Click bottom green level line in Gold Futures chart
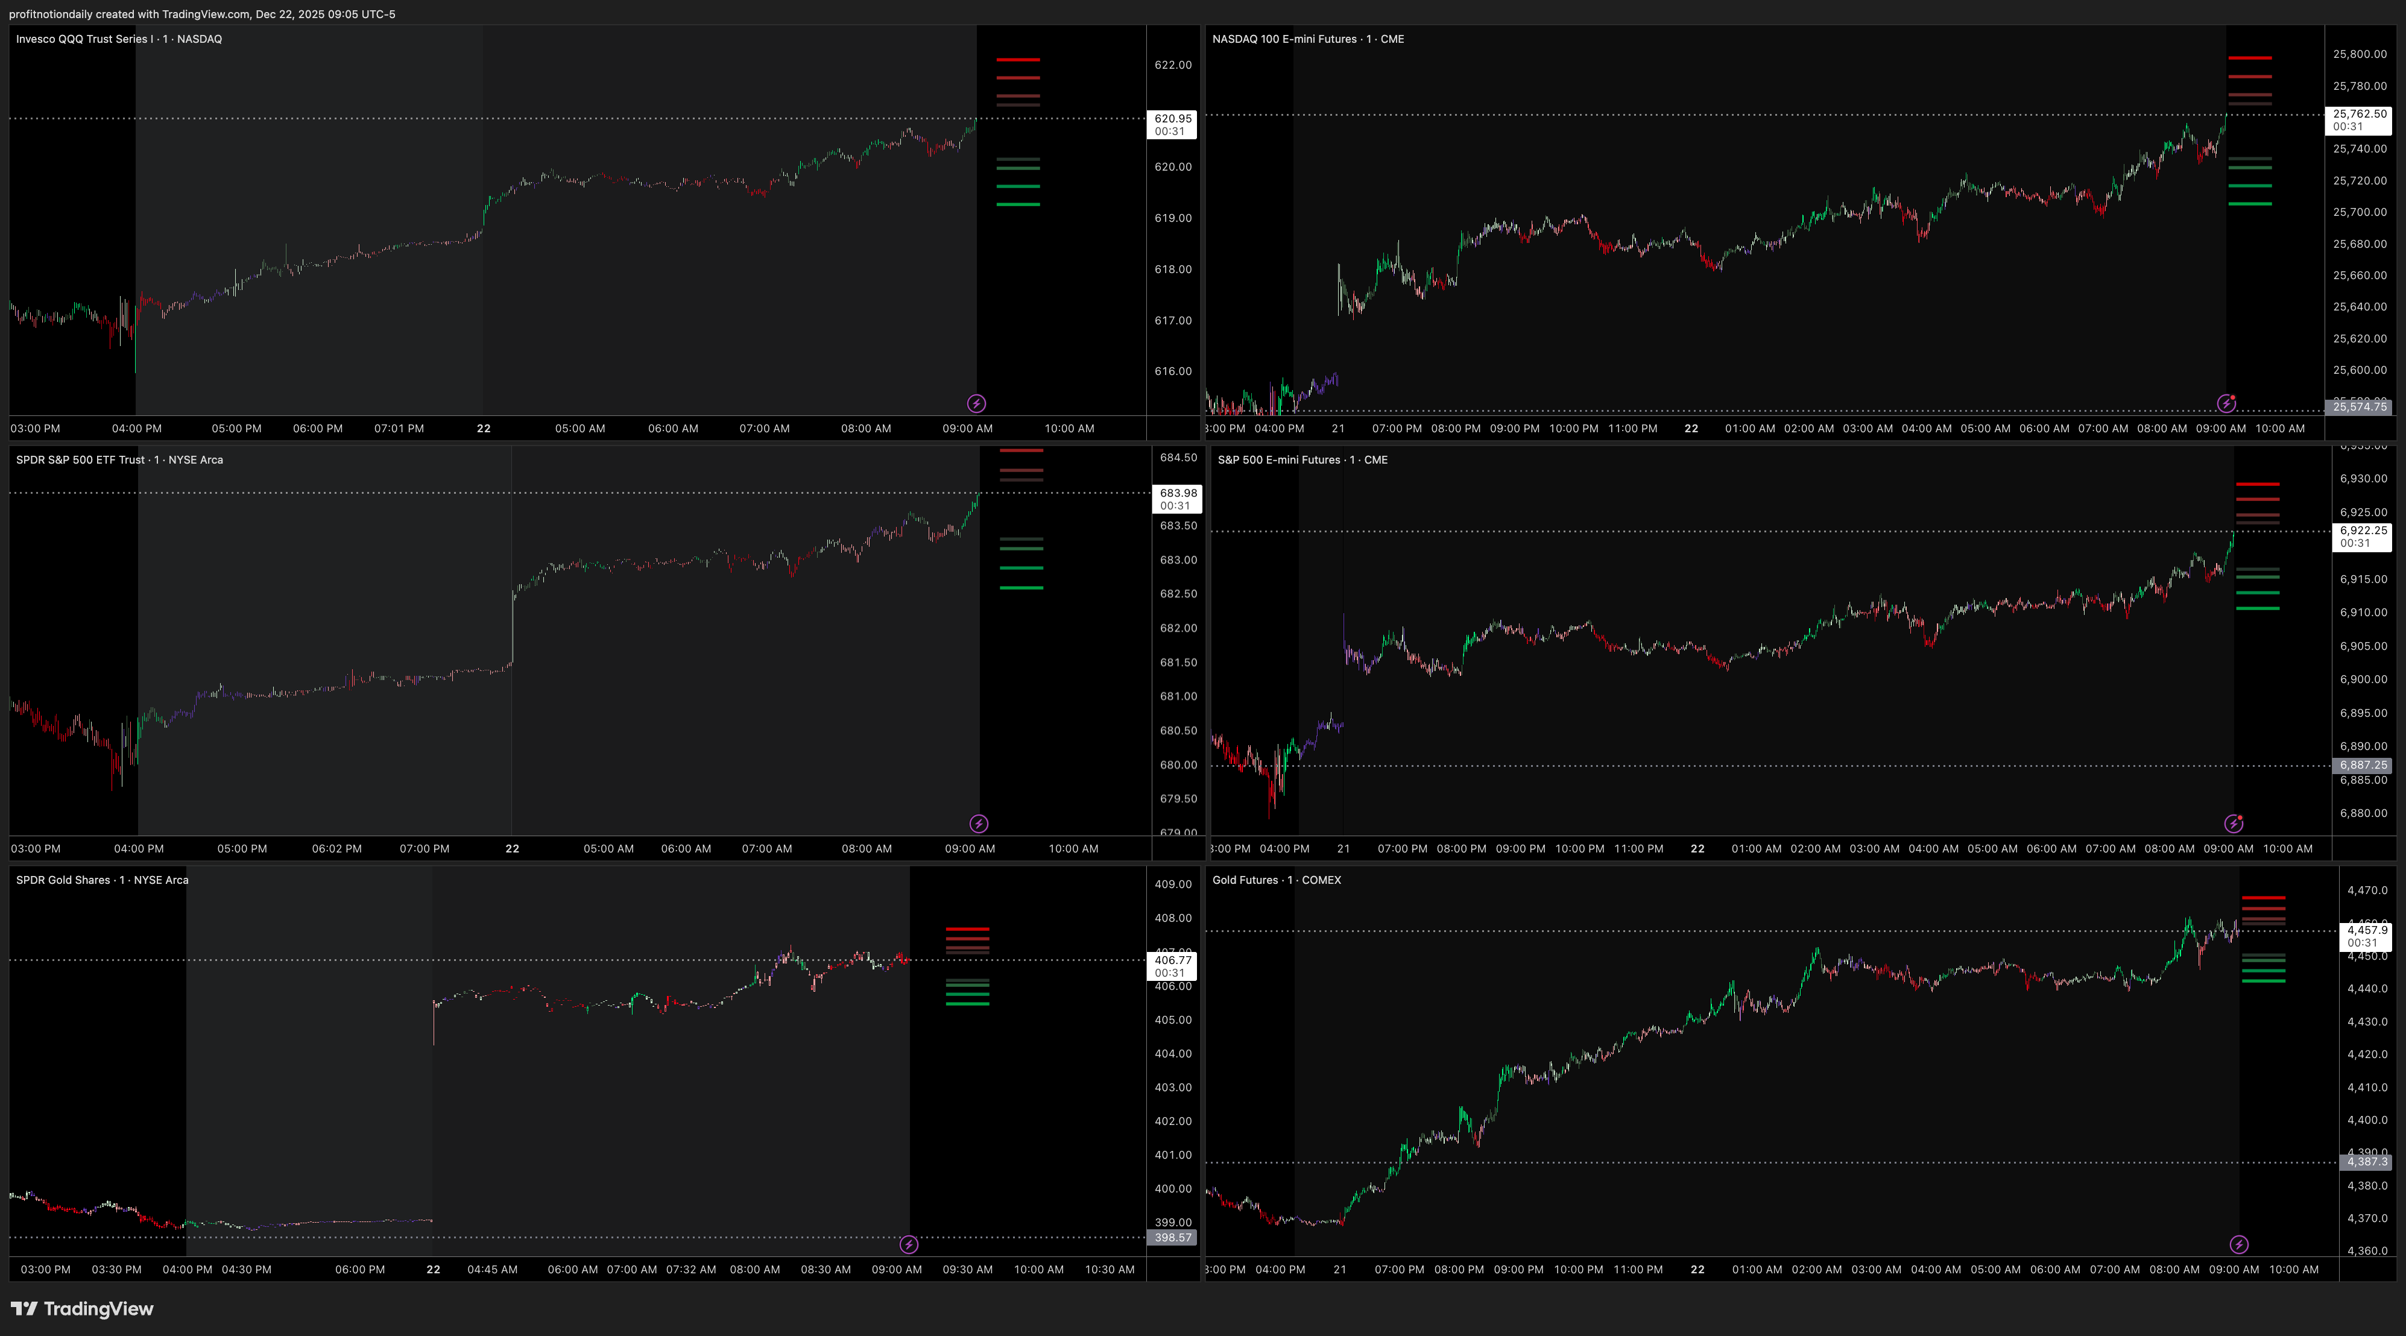The width and height of the screenshot is (2406, 1336). coord(2263,982)
